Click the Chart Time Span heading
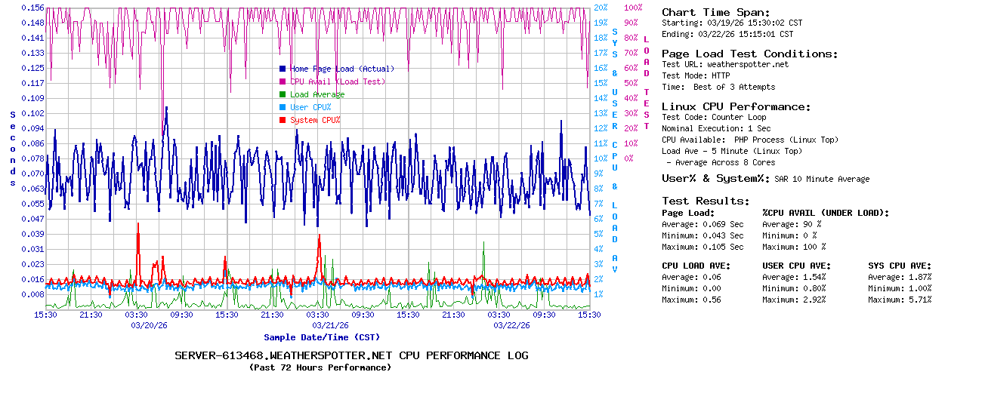Viewport: 982px width, 415px height. pos(716,12)
